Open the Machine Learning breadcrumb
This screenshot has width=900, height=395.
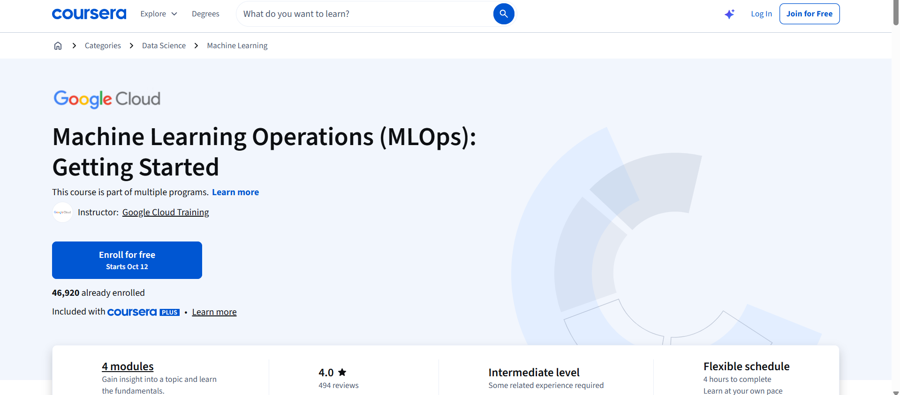[237, 45]
